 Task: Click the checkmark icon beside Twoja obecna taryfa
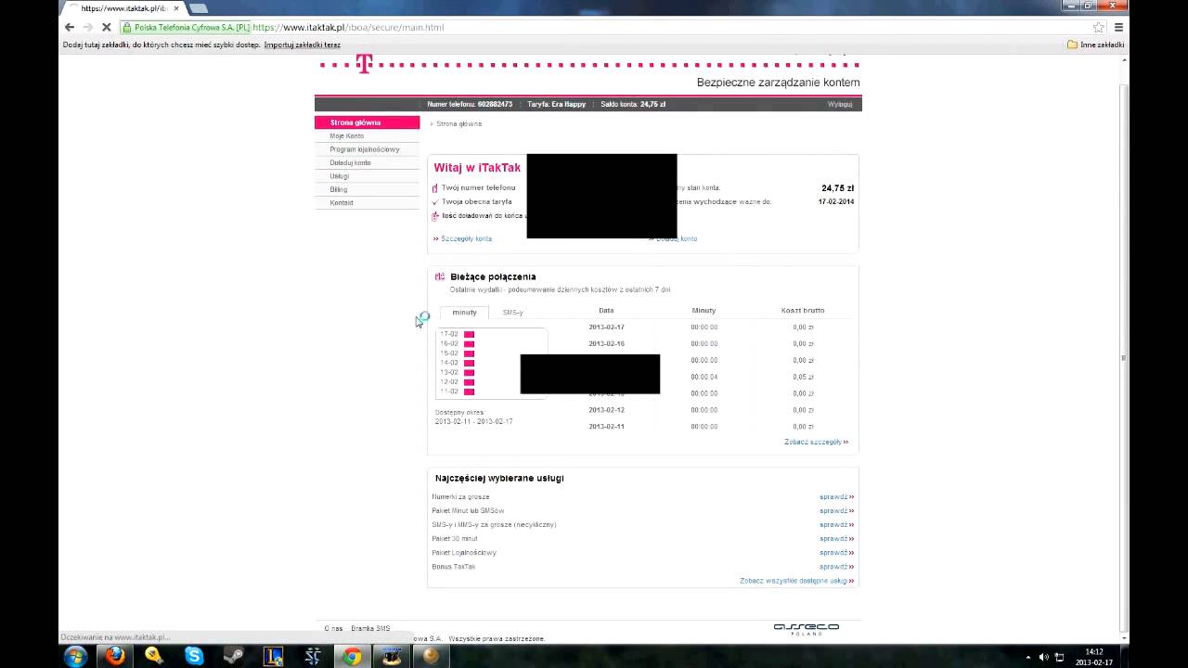(x=435, y=201)
